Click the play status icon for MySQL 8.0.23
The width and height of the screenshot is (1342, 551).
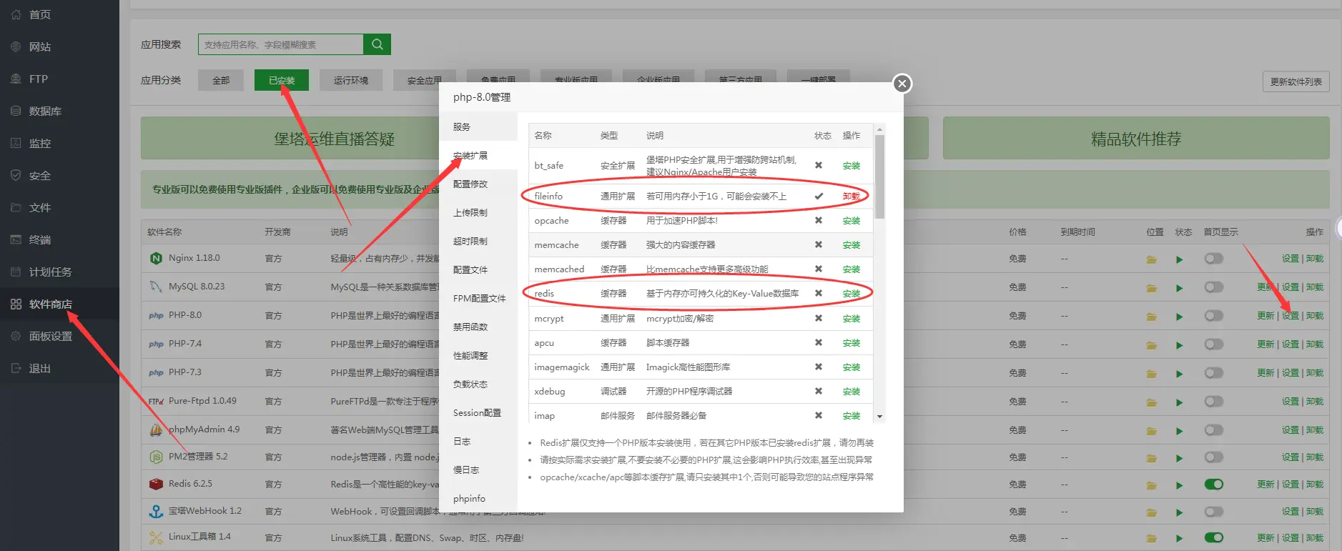coord(1179,288)
